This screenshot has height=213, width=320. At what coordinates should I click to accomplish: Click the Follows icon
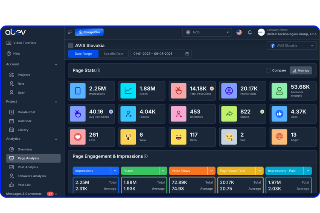click(128, 114)
